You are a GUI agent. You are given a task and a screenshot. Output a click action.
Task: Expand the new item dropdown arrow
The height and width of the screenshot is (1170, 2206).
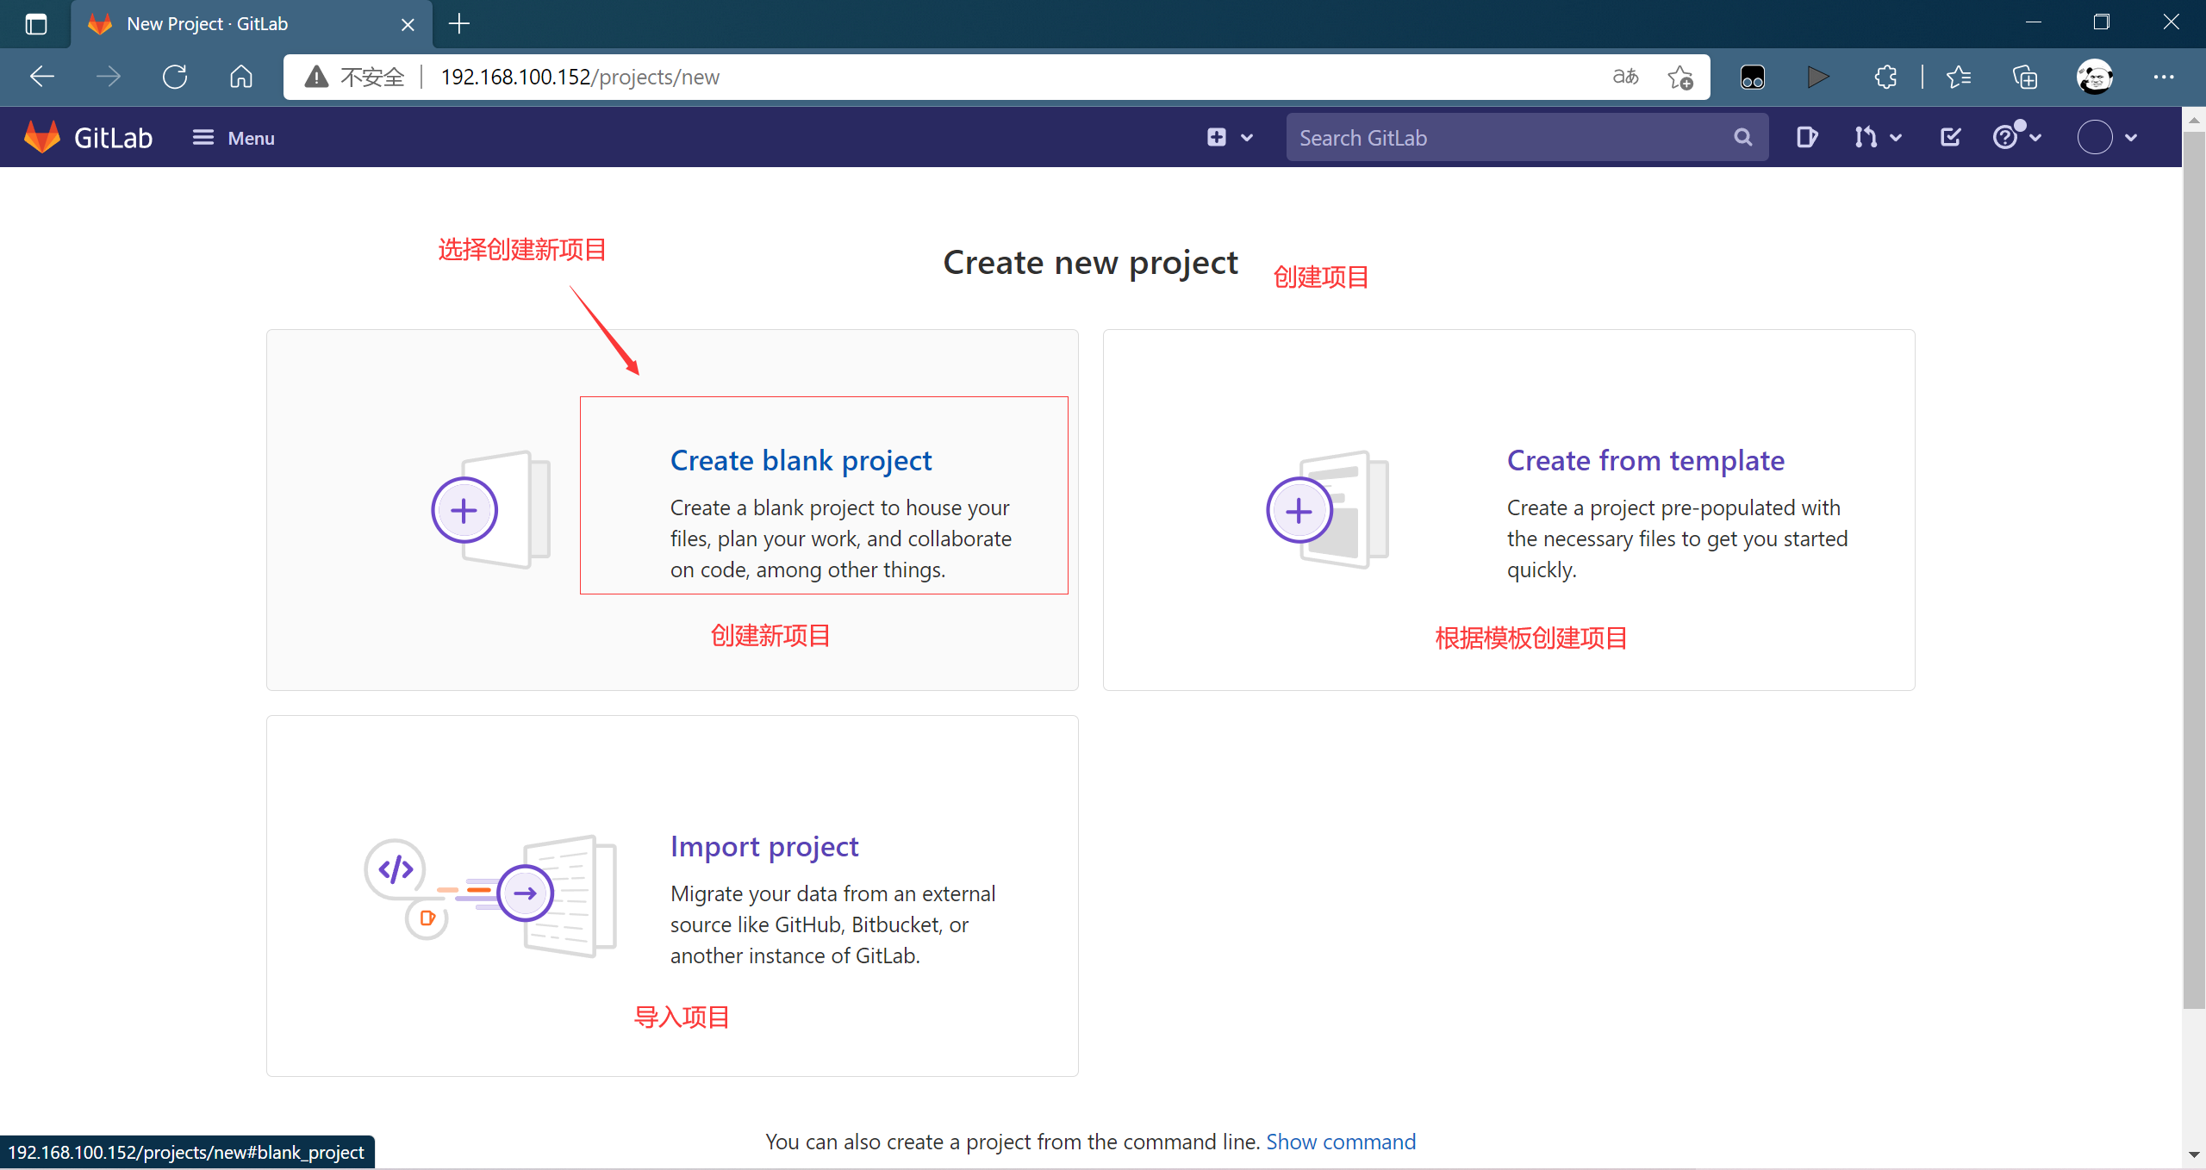click(x=1248, y=137)
